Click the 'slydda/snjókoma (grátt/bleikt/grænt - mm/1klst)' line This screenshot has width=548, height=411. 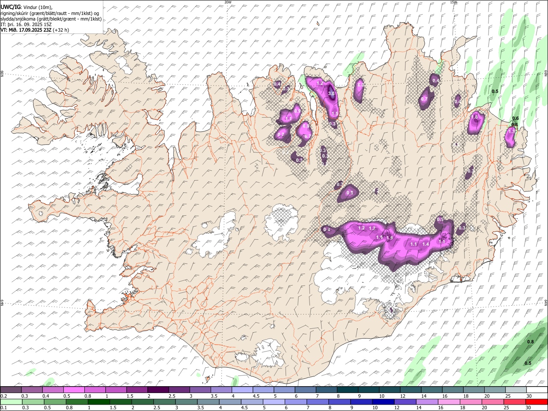(51, 19)
